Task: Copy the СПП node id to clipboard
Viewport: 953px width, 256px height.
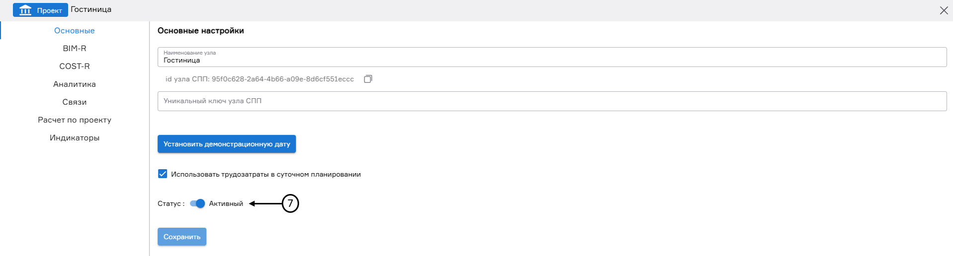Action: point(368,79)
